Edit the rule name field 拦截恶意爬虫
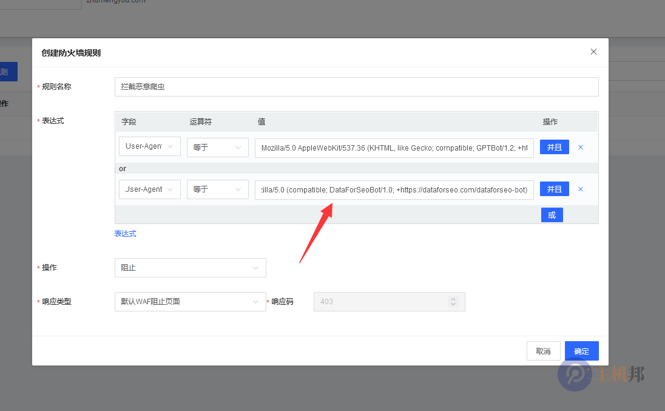665x411 pixels. [x=356, y=87]
